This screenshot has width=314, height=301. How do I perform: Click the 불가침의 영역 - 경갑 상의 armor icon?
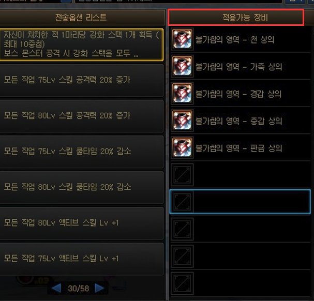pos(182,93)
